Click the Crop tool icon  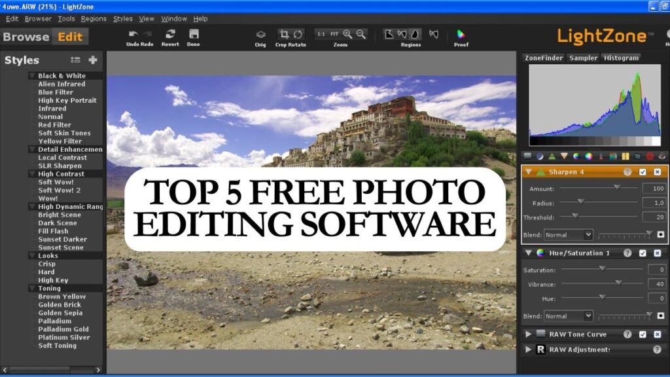click(x=284, y=33)
